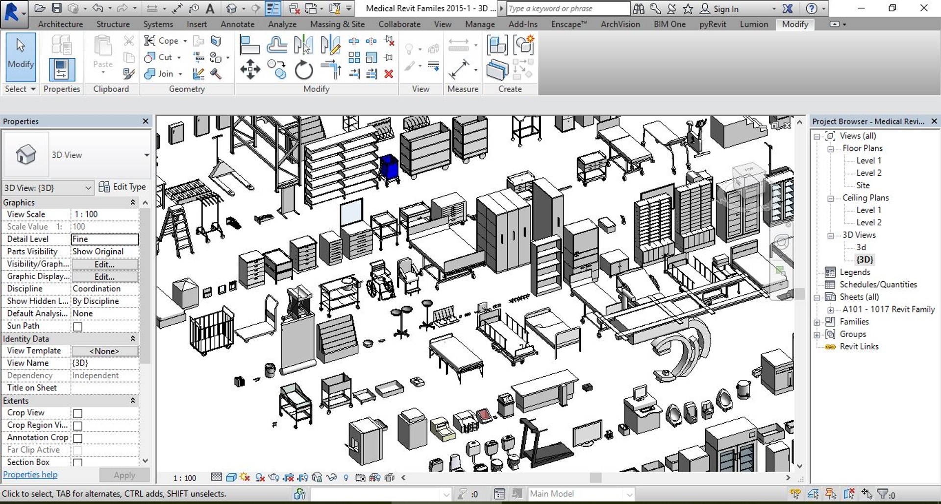The image size is (941, 504).
Task: Select the Move tool in Modify panel
Action: (x=250, y=69)
